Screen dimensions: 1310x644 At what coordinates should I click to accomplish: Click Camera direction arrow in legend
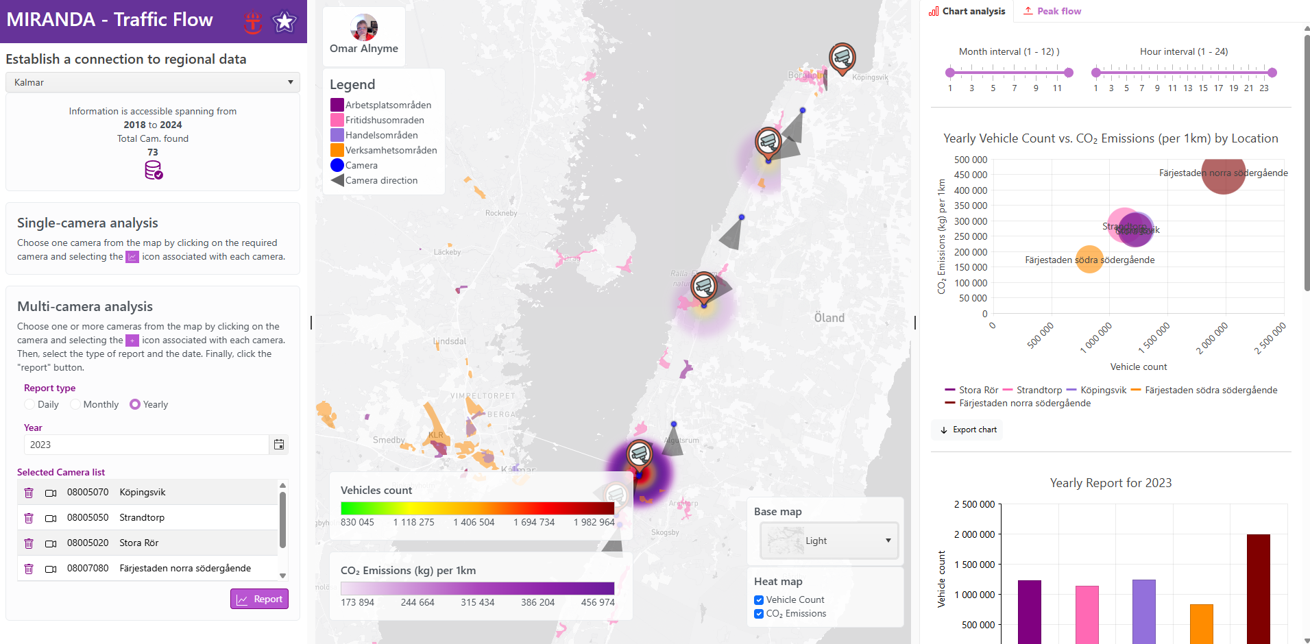(x=337, y=180)
